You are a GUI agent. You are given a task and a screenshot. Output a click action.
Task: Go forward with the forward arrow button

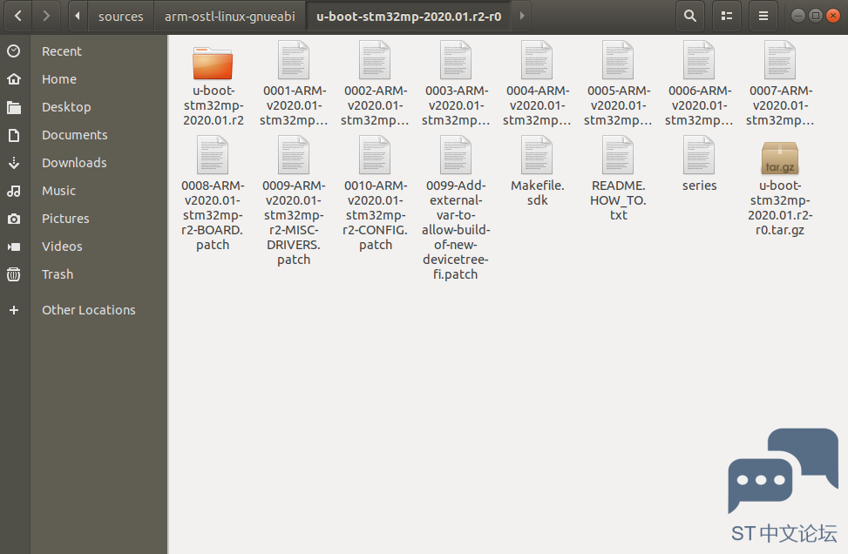46,17
